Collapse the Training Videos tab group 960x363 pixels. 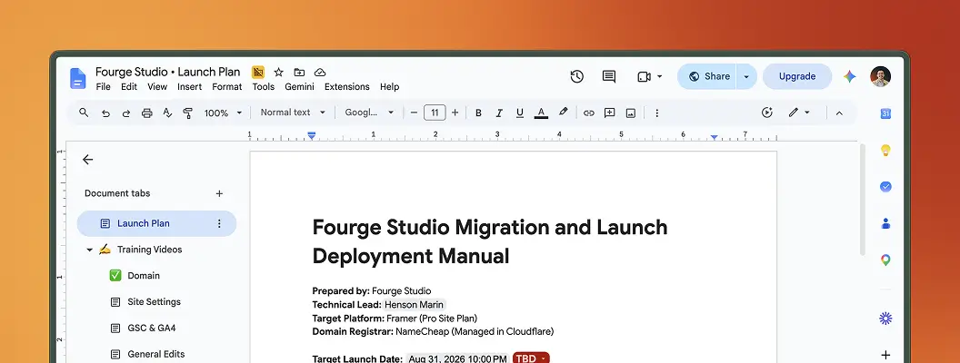(89, 250)
